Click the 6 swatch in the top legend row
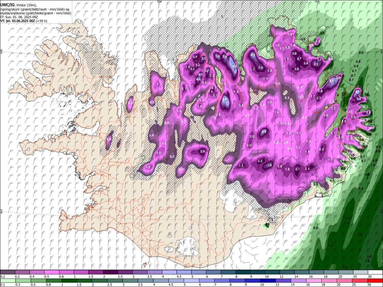Image resolution: width=383 pixels, height=287 pixels. coord(213,272)
